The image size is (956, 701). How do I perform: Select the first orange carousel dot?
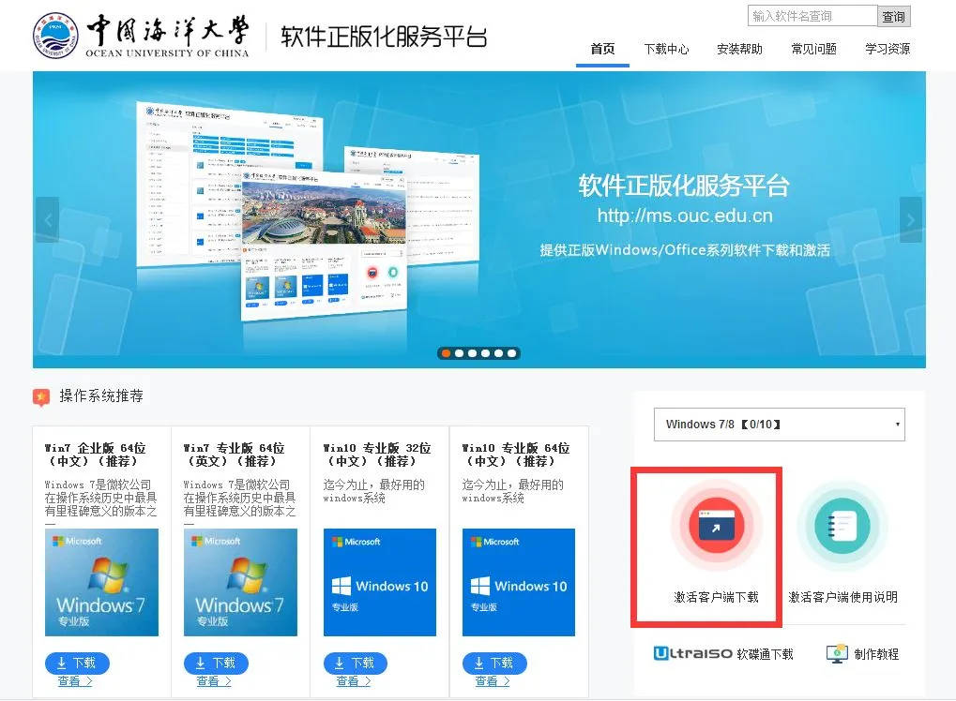446,353
